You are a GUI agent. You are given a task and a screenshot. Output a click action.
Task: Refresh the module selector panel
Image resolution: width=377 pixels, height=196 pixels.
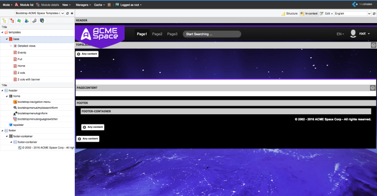(x=67, y=14)
